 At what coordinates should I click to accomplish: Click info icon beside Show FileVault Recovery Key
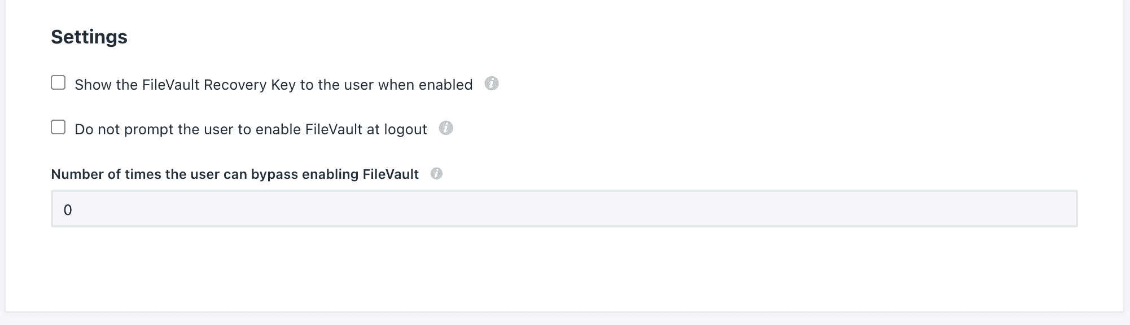point(492,84)
